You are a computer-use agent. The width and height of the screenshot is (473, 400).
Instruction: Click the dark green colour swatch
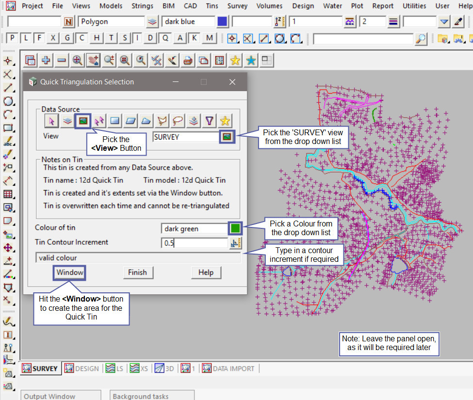click(x=235, y=228)
